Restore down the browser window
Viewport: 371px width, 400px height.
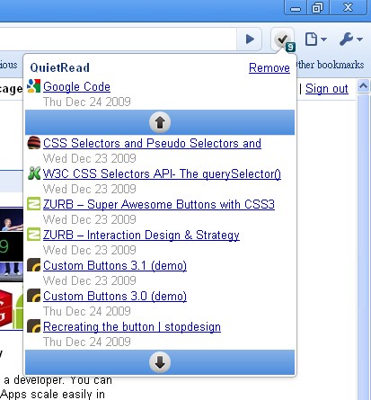(x=317, y=7)
